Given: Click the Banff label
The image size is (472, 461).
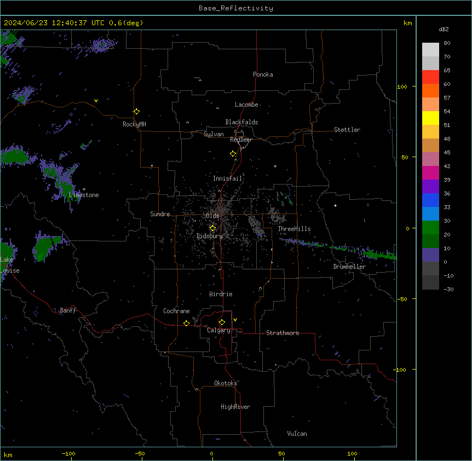Looking at the screenshot, I should click(68, 310).
